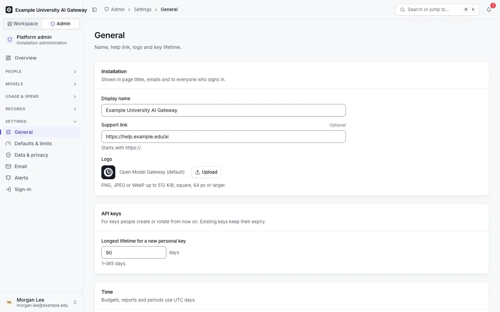This screenshot has height=312, width=500.
Task: Click the Support link field
Action: tap(224, 137)
